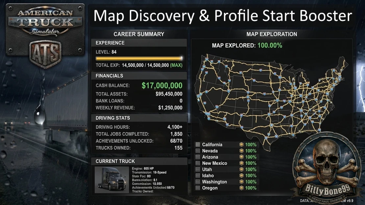Click the 'WEEKLY REVENUE:' label
The height and width of the screenshot is (205, 365).
coord(115,108)
